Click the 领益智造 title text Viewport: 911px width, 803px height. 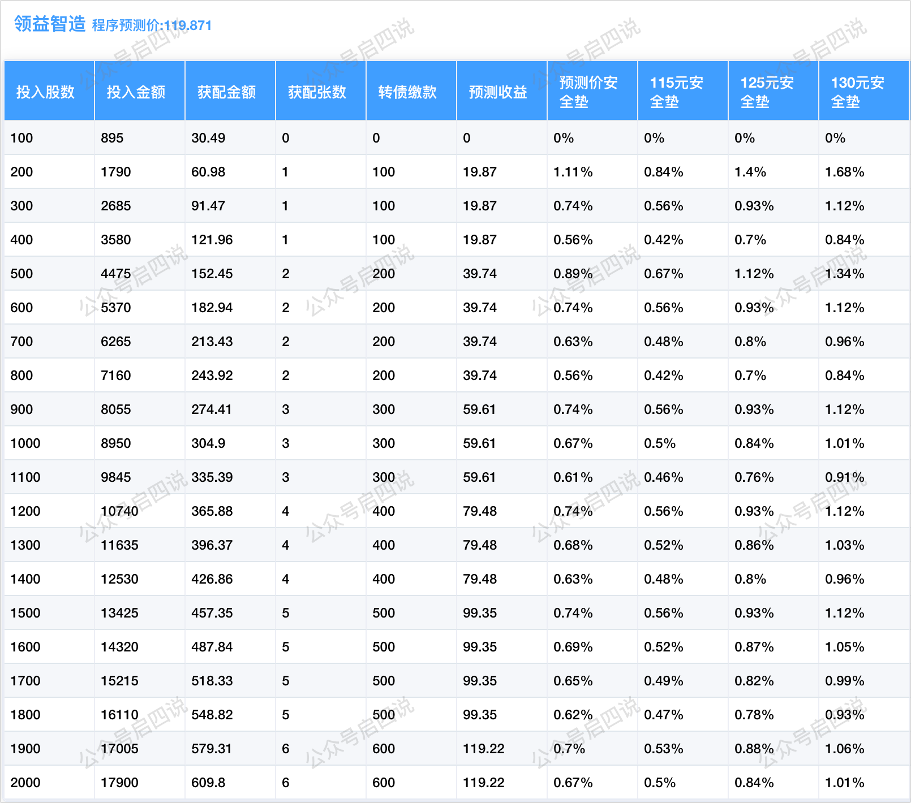[50, 24]
